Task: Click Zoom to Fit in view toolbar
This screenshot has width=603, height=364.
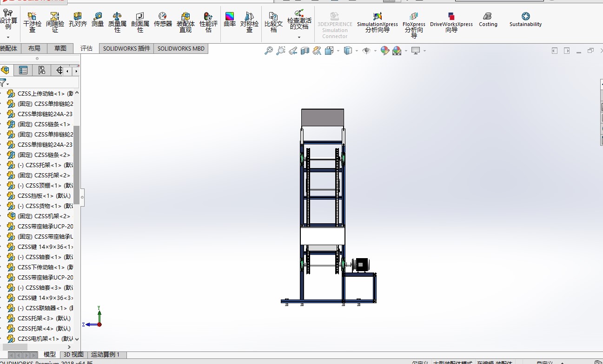Action: [269, 51]
